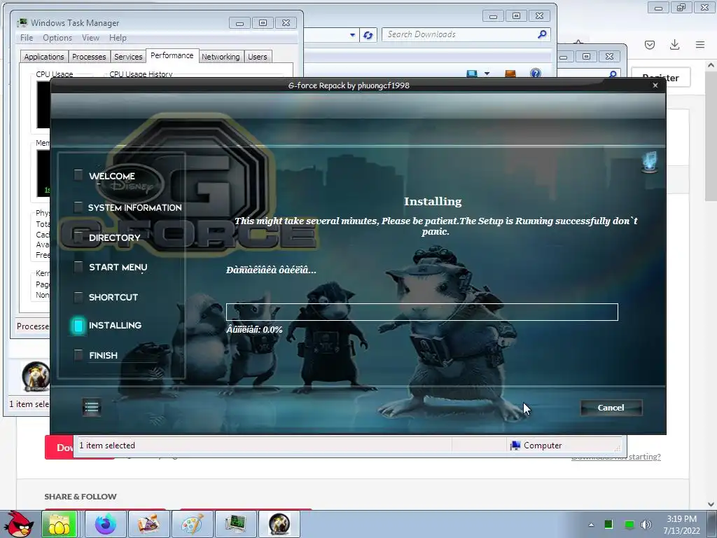Open the Paint palette taskbar icon
Screen dimensions: 717x538
[192, 524]
